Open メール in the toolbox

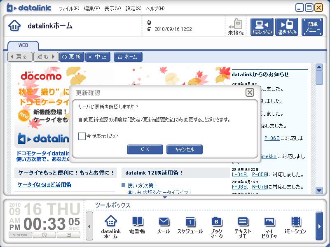[164, 225]
